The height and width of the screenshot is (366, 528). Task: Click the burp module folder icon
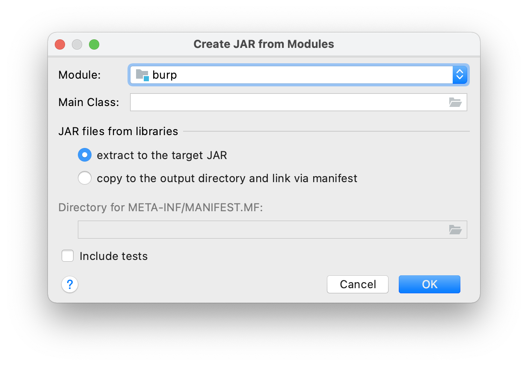142,75
